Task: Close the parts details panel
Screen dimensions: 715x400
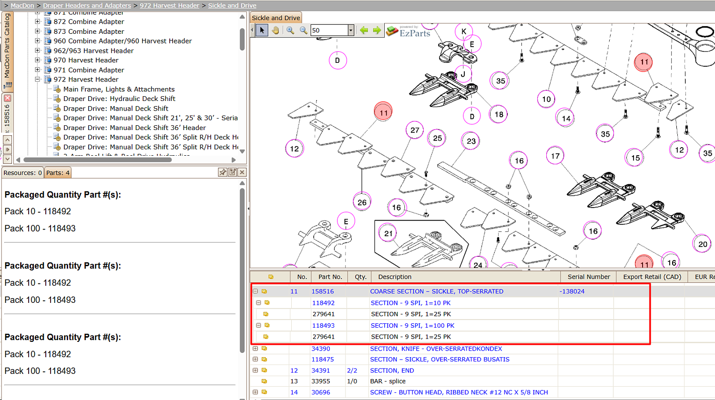Action: click(x=242, y=172)
